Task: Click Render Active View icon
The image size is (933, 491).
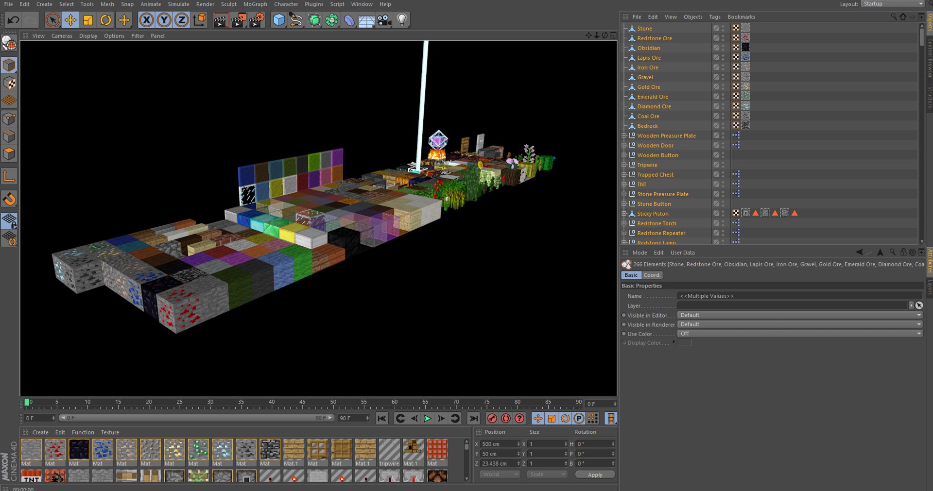Action: pyautogui.click(x=221, y=20)
